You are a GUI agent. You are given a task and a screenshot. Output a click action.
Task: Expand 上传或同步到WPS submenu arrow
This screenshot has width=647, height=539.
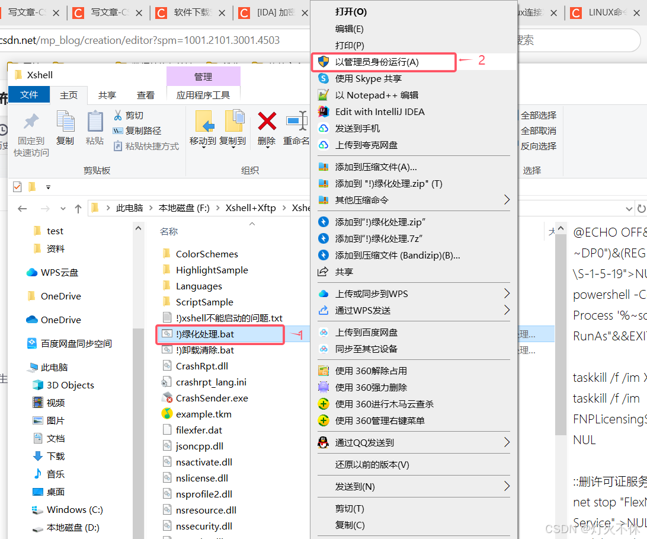tap(507, 294)
